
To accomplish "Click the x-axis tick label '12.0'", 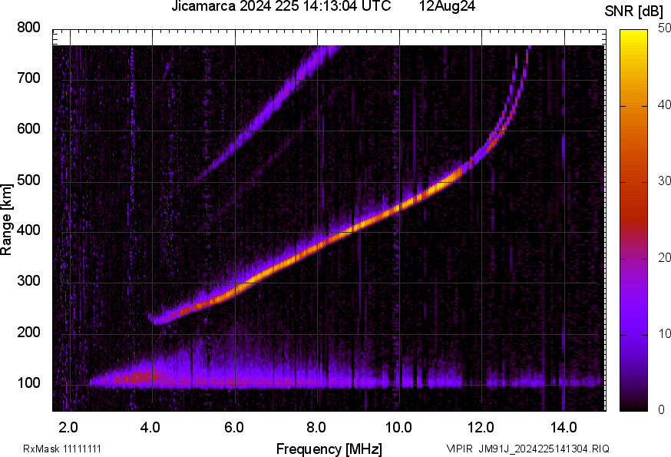I will pos(481,428).
